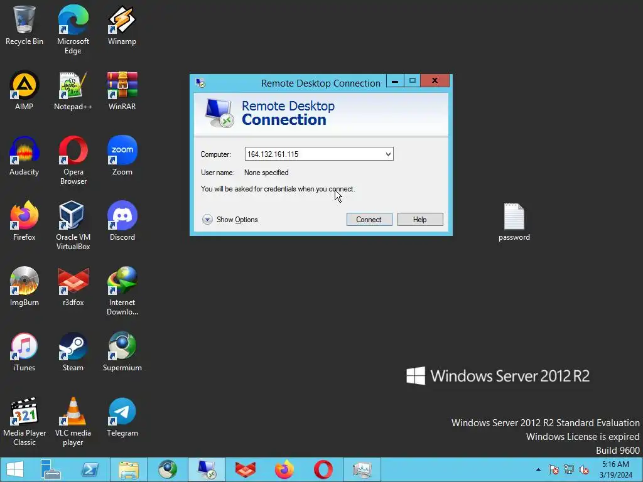Select the Telegram desktop shortcut
Image resolution: width=643 pixels, height=482 pixels.
[122, 417]
